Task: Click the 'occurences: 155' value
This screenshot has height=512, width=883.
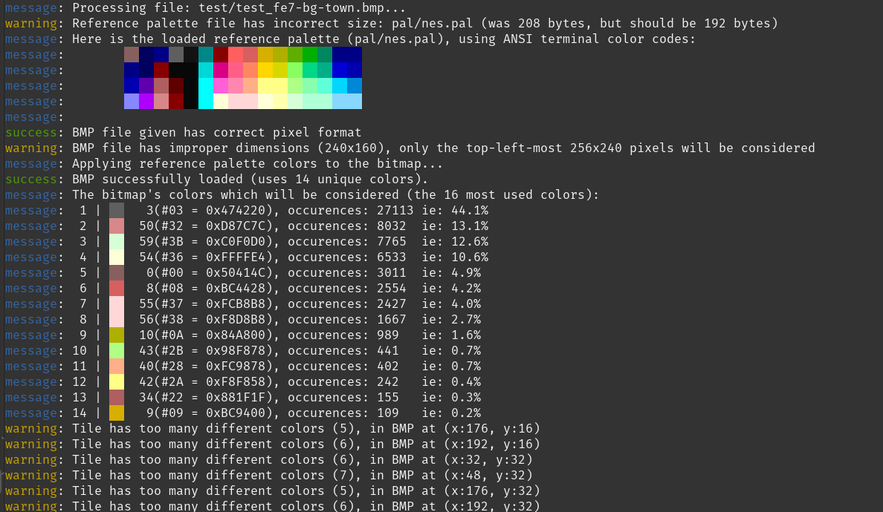Action: coord(343,398)
